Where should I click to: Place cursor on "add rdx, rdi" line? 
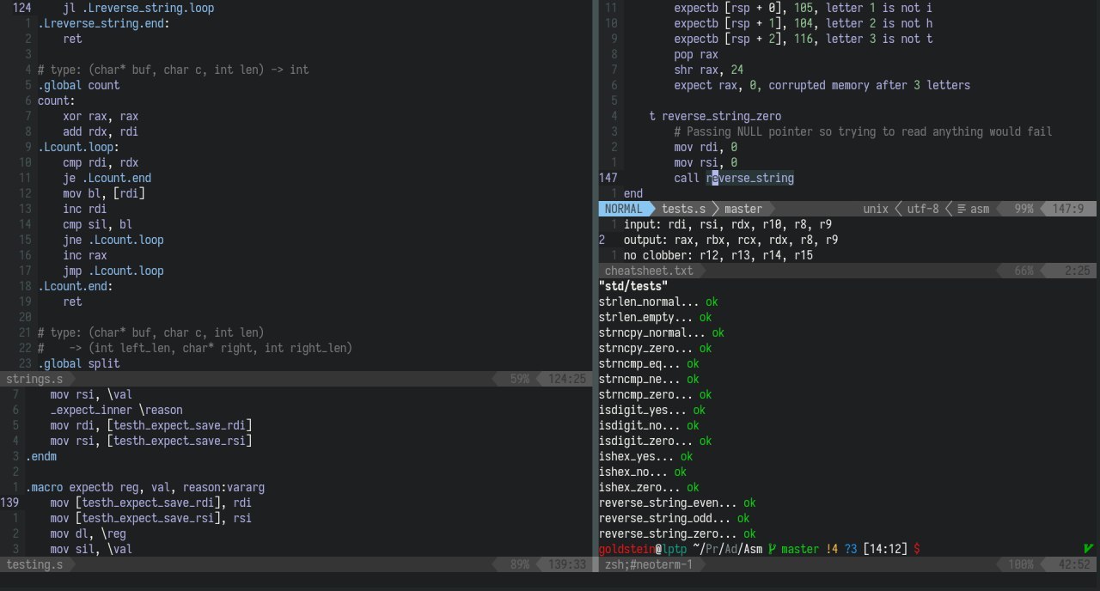pyautogui.click(x=101, y=131)
